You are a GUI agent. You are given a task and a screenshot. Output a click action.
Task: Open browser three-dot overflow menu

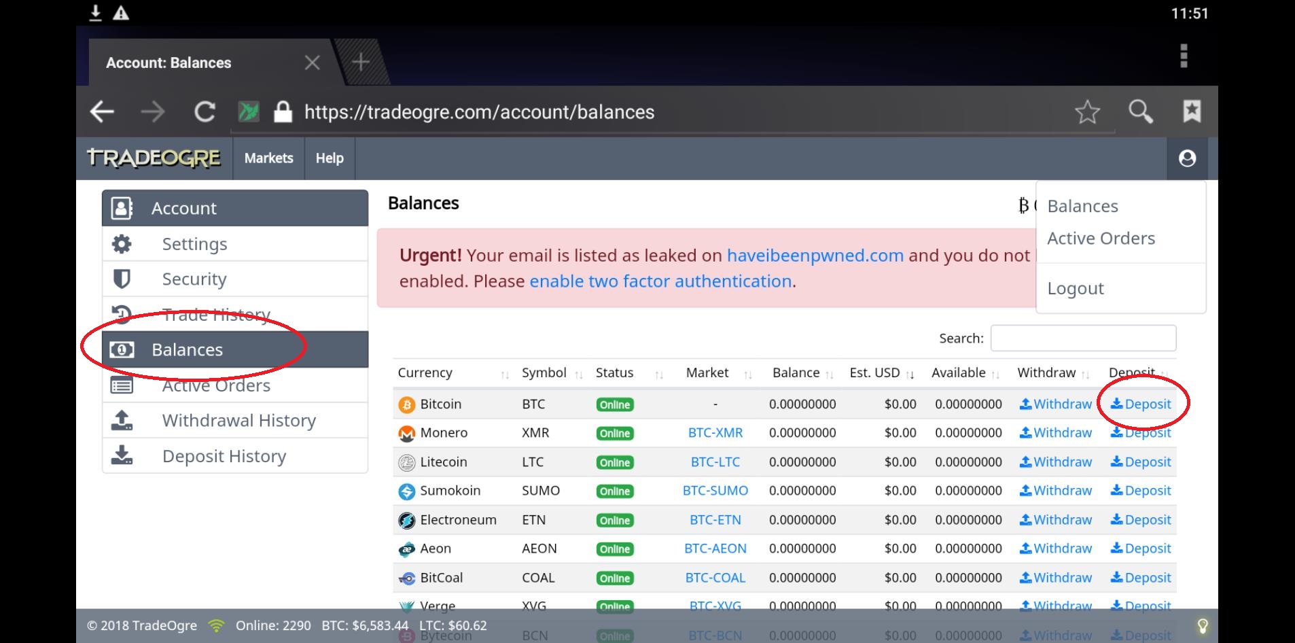point(1184,56)
